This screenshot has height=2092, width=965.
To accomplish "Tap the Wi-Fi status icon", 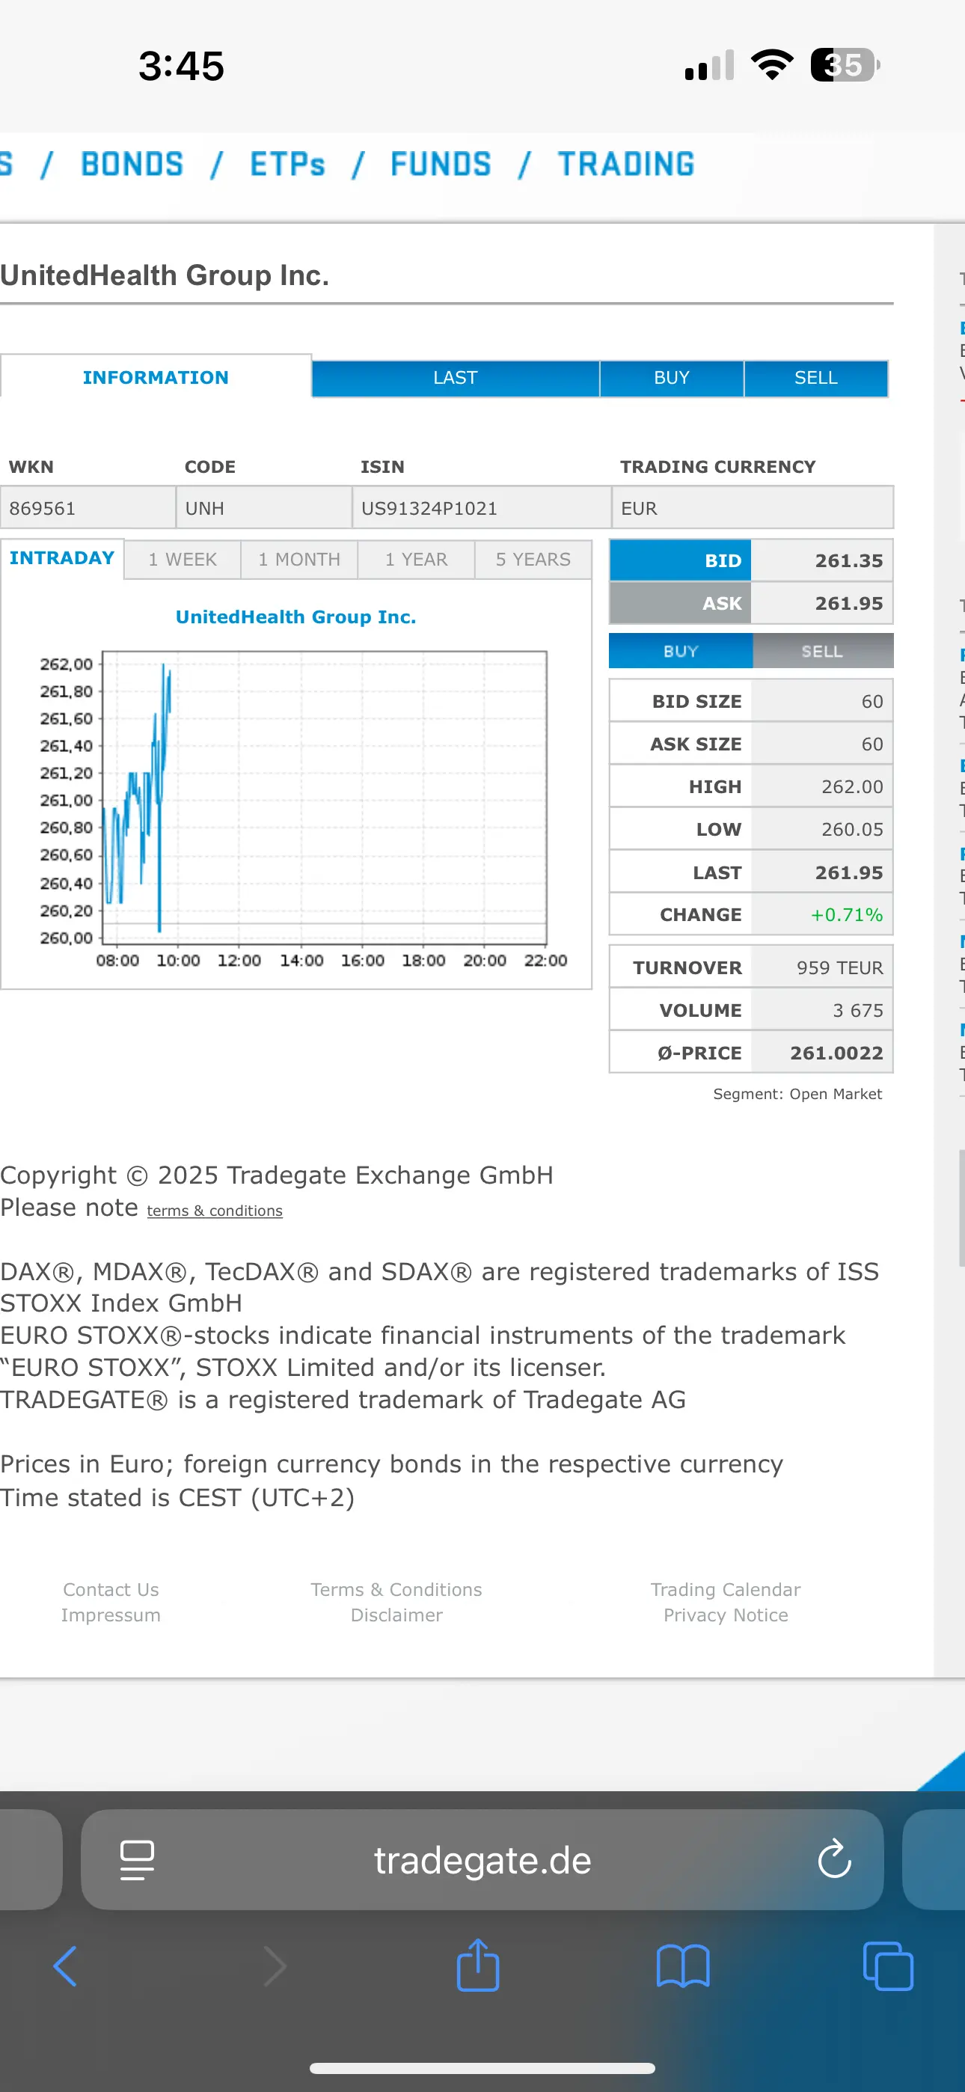I will (x=773, y=65).
